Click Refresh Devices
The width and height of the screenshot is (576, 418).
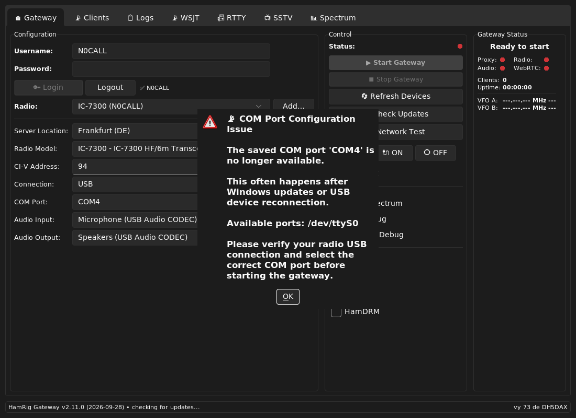point(396,96)
